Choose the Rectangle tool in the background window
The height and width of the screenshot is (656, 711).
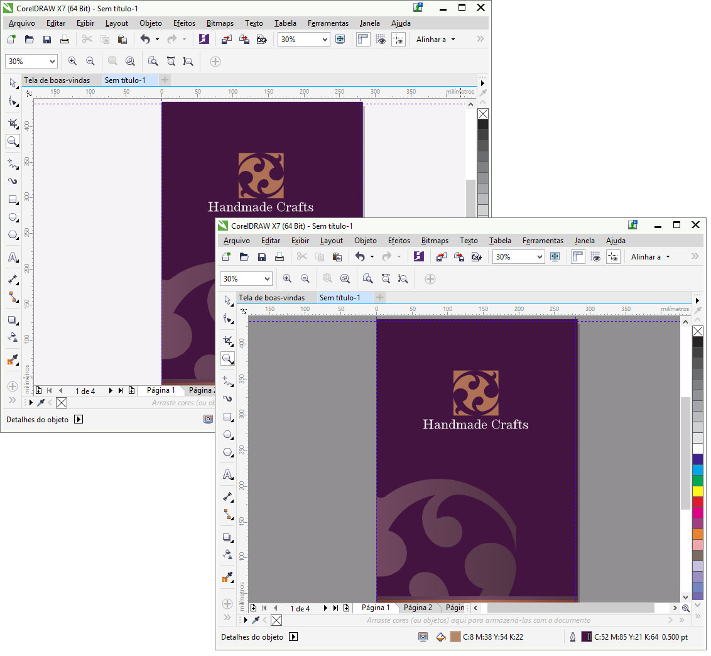click(12, 200)
